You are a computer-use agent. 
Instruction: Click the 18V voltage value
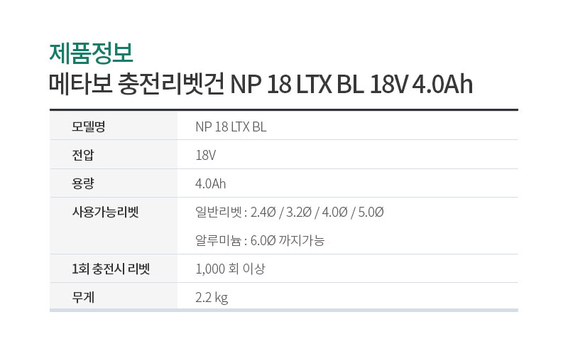tap(205, 155)
